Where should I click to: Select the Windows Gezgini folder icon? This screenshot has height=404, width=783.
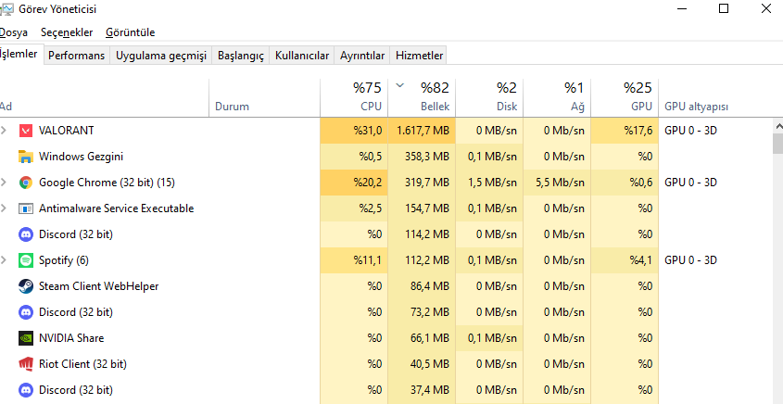(25, 157)
